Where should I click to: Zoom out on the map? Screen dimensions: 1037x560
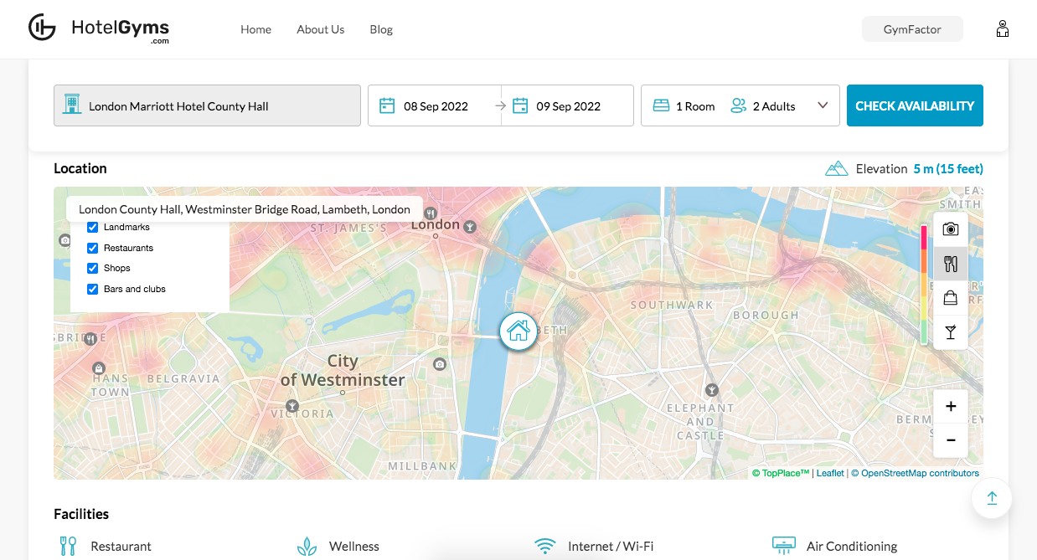pos(951,440)
